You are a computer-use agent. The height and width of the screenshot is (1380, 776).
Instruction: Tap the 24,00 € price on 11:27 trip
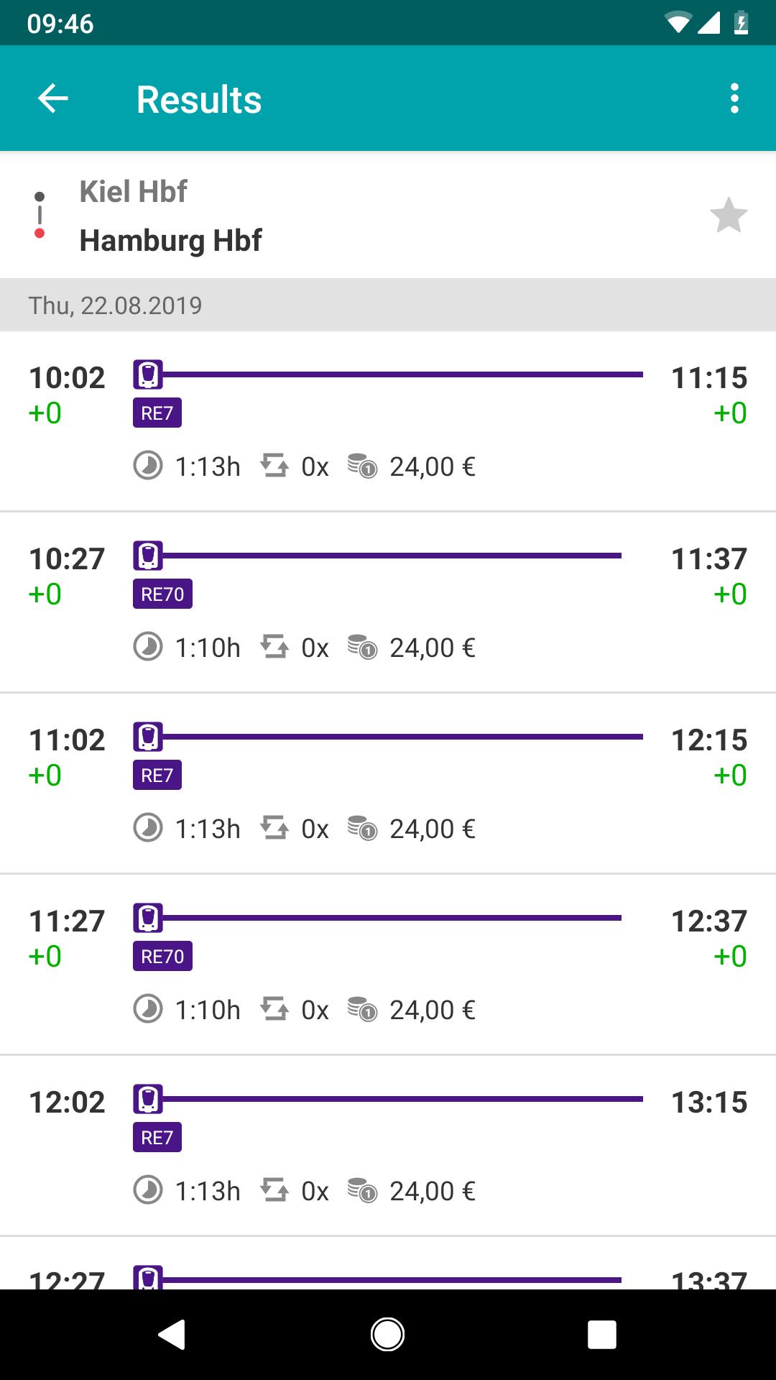click(x=432, y=1010)
